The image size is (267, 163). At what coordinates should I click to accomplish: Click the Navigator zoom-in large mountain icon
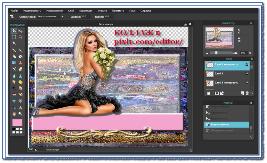coord(235,53)
